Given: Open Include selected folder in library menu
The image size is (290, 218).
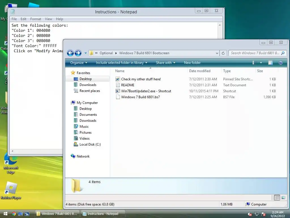Looking at the screenshot, I should coord(121,63).
